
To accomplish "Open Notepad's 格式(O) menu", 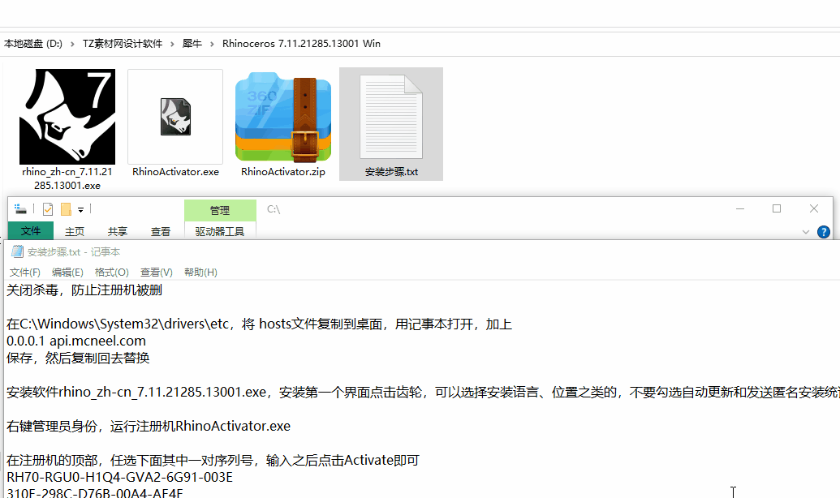I will [111, 272].
